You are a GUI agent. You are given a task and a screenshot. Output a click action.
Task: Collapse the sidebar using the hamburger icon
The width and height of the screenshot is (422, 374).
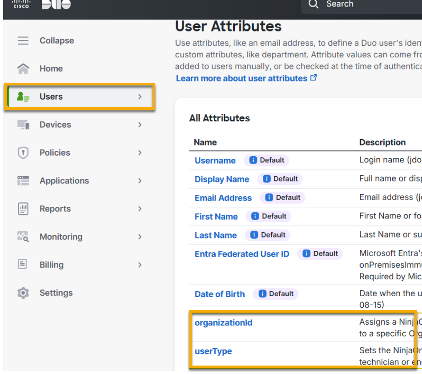(x=23, y=40)
